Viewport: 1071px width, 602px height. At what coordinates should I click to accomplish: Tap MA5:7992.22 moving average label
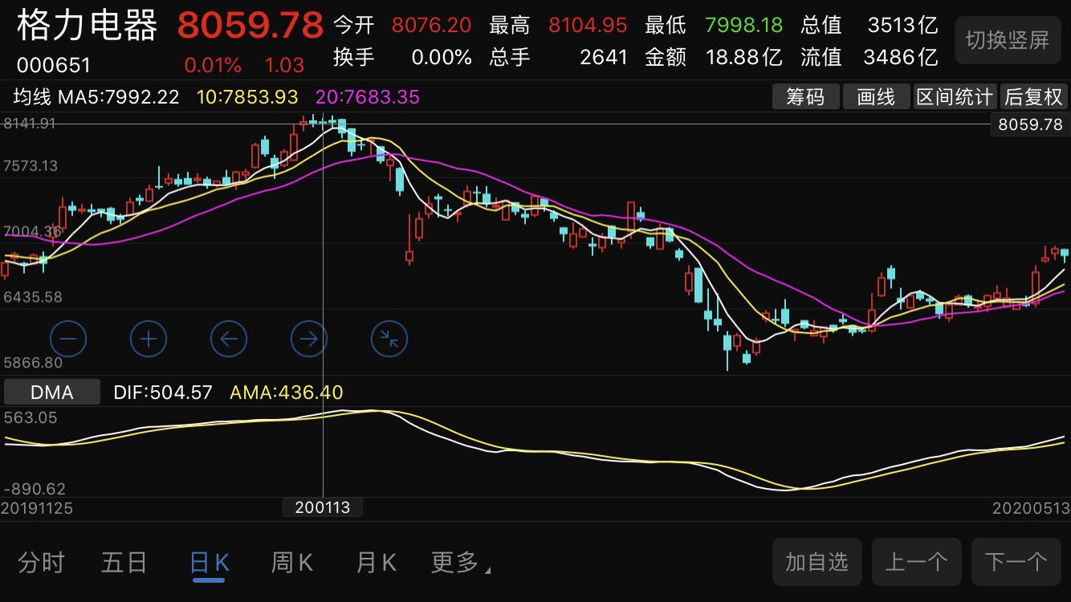(119, 97)
